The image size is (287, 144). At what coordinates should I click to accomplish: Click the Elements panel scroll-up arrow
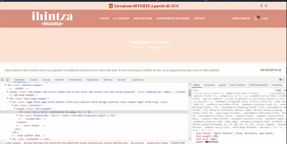tap(190, 84)
